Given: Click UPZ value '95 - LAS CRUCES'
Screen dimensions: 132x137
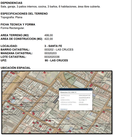Looking at the screenshot, I should click(x=56, y=60).
